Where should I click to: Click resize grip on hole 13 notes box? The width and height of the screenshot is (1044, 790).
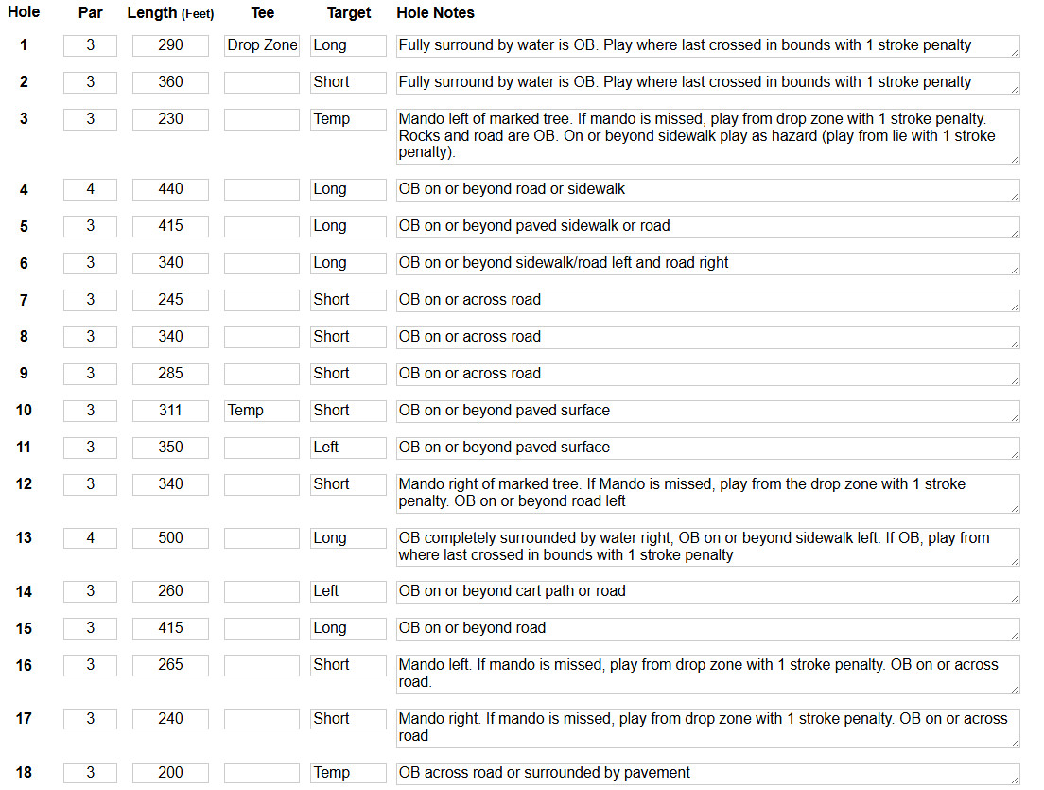[1015, 562]
